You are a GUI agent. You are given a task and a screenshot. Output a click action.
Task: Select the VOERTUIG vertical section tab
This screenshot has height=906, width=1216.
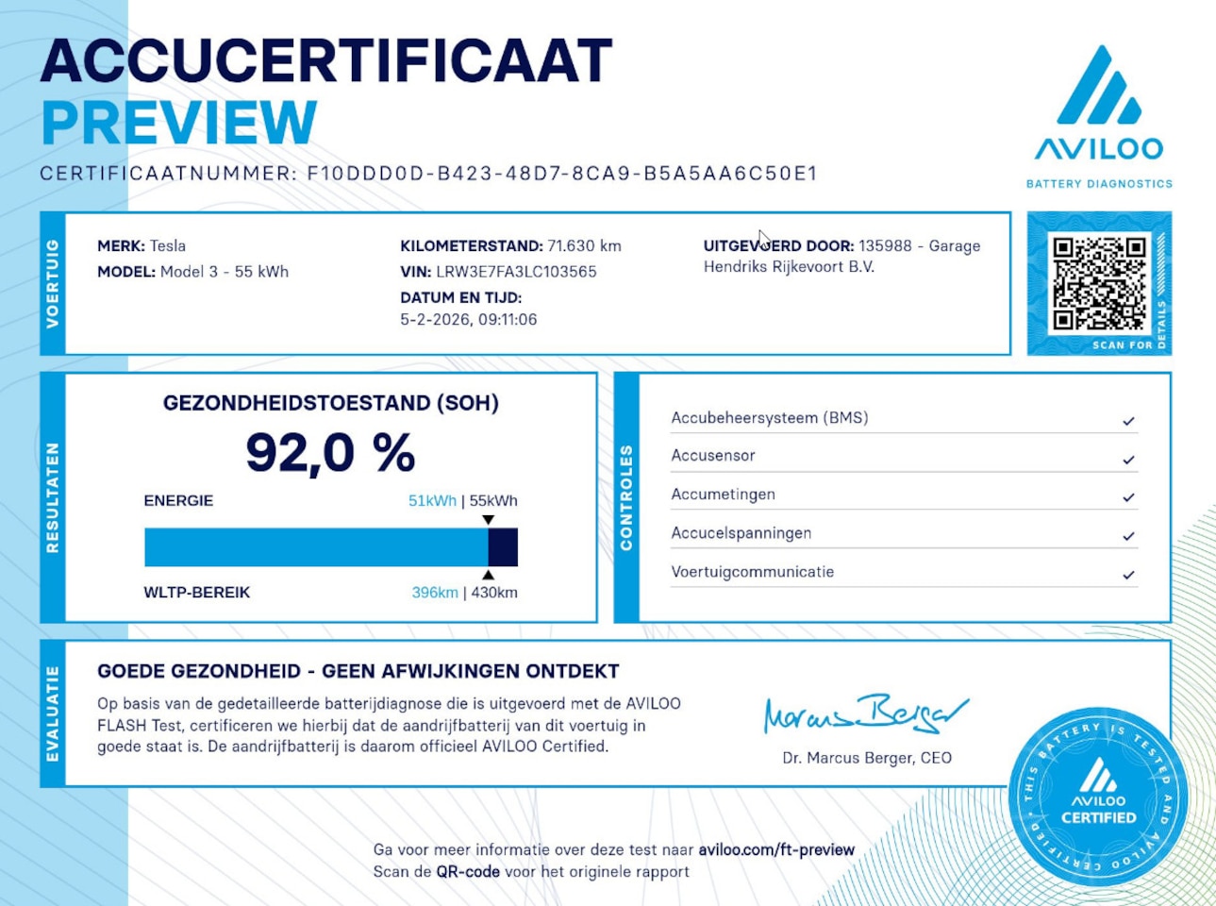(x=53, y=283)
